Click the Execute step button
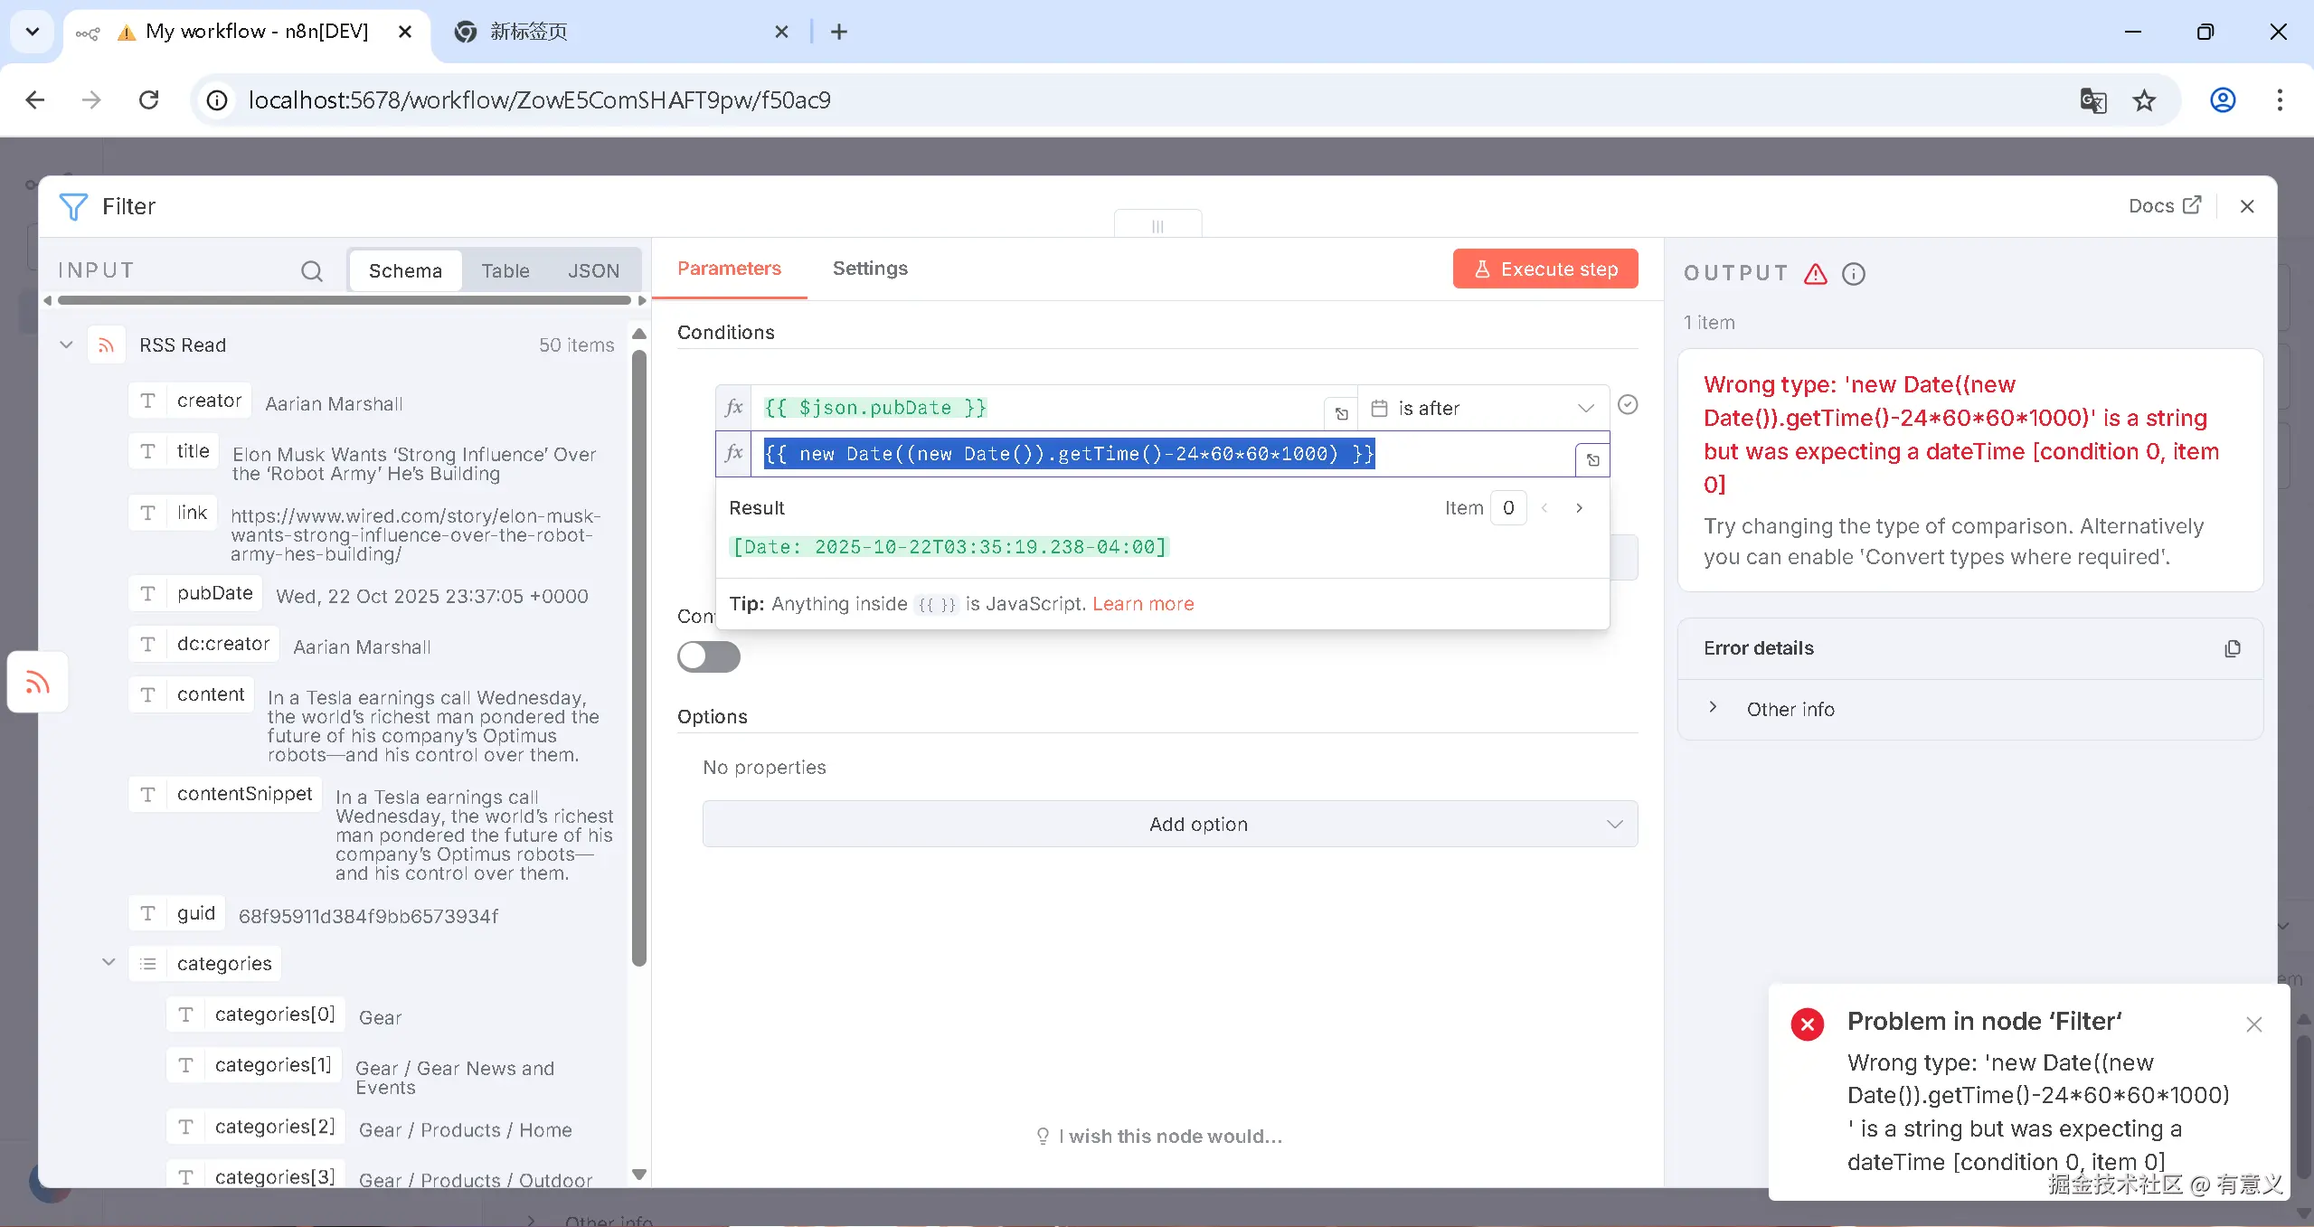This screenshot has height=1227, width=2314. pyautogui.click(x=1544, y=269)
